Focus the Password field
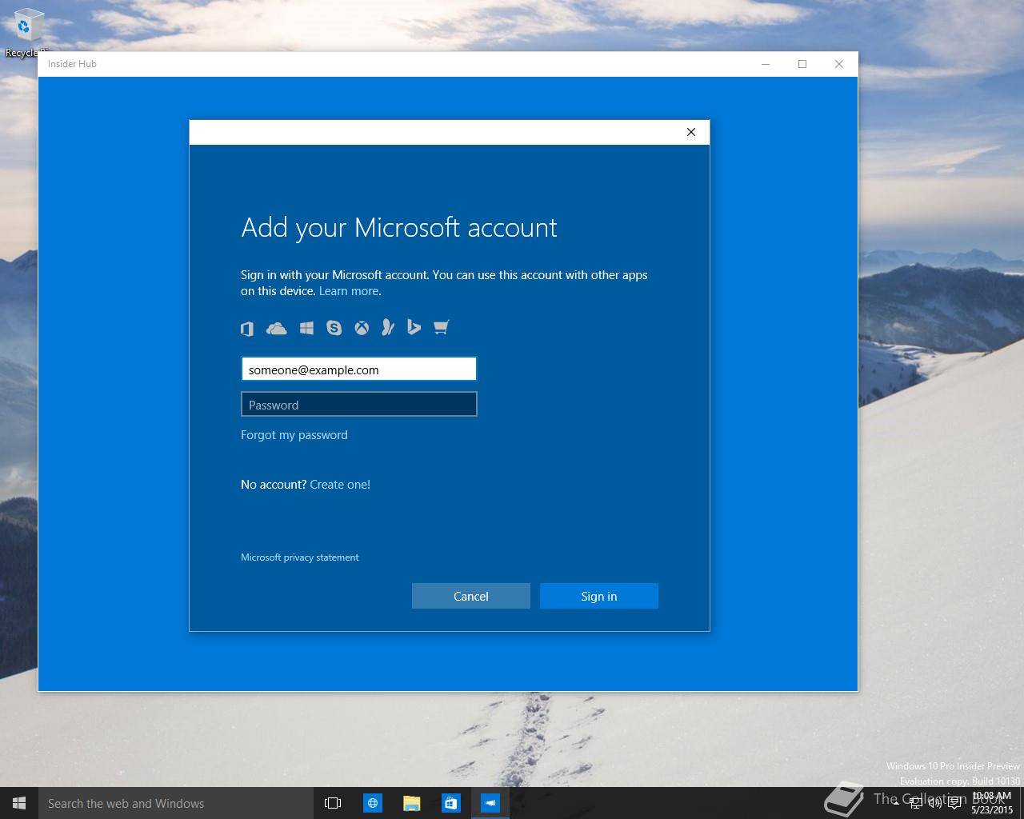This screenshot has height=819, width=1024. pyautogui.click(x=358, y=404)
